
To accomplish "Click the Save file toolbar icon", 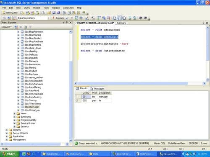I will [x=54, y=13].
